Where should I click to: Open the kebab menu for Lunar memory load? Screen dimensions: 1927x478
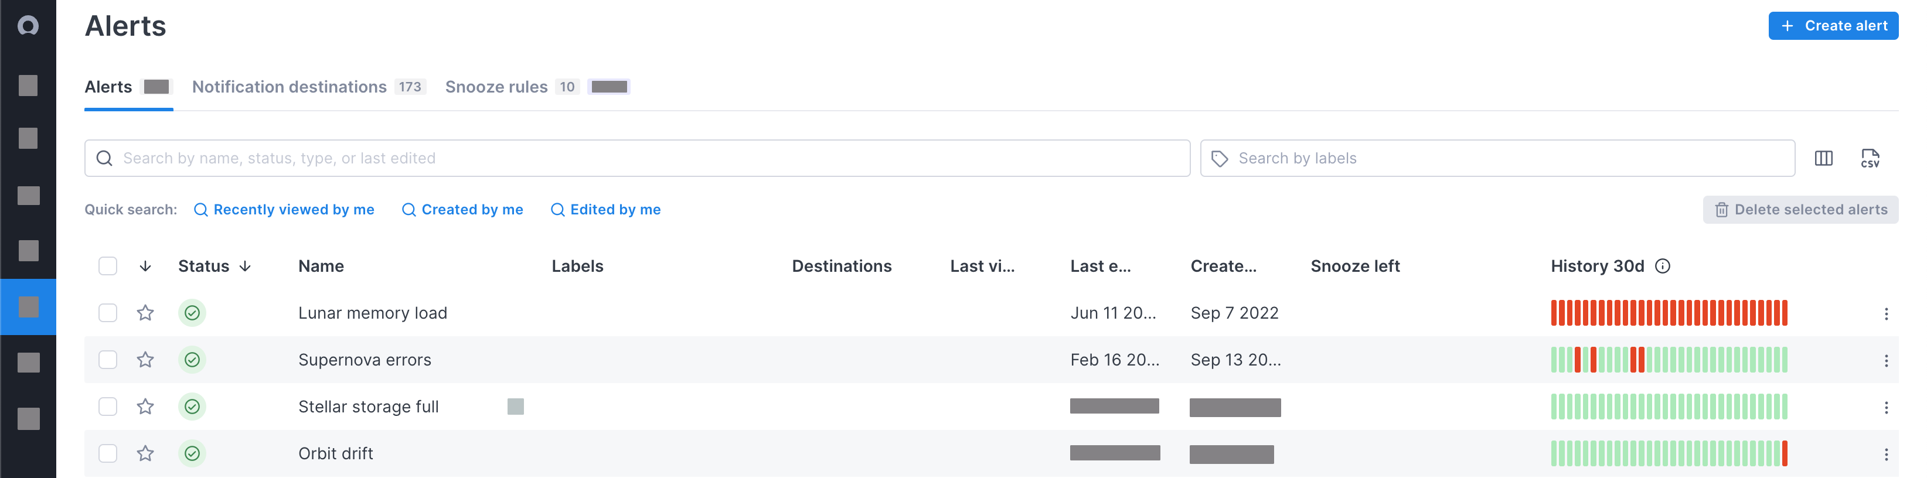[x=1885, y=313]
